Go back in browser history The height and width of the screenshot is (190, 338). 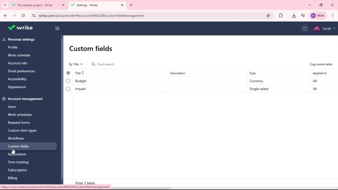pos(5,16)
